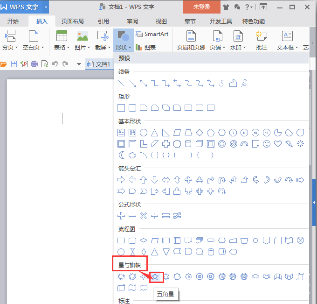This screenshot has height=304, width=317.
Task: Pick the straight line shape
Action: [x=121, y=83]
